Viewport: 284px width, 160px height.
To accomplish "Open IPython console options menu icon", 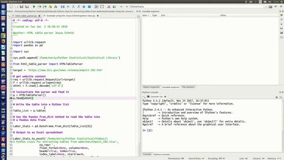I will tap(281, 97).
